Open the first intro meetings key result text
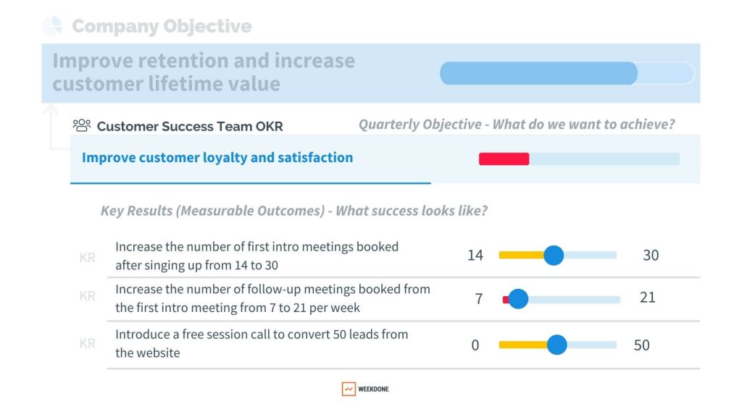 pyautogui.click(x=257, y=256)
